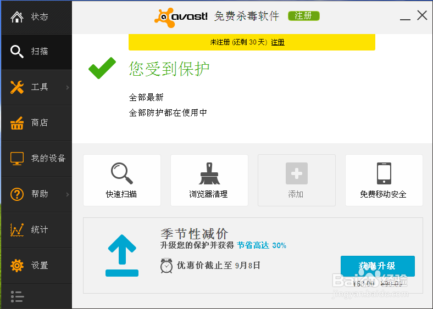This screenshot has width=433, height=309.
Task: Click the 浏览器清理 tile label
Action: click(208, 194)
